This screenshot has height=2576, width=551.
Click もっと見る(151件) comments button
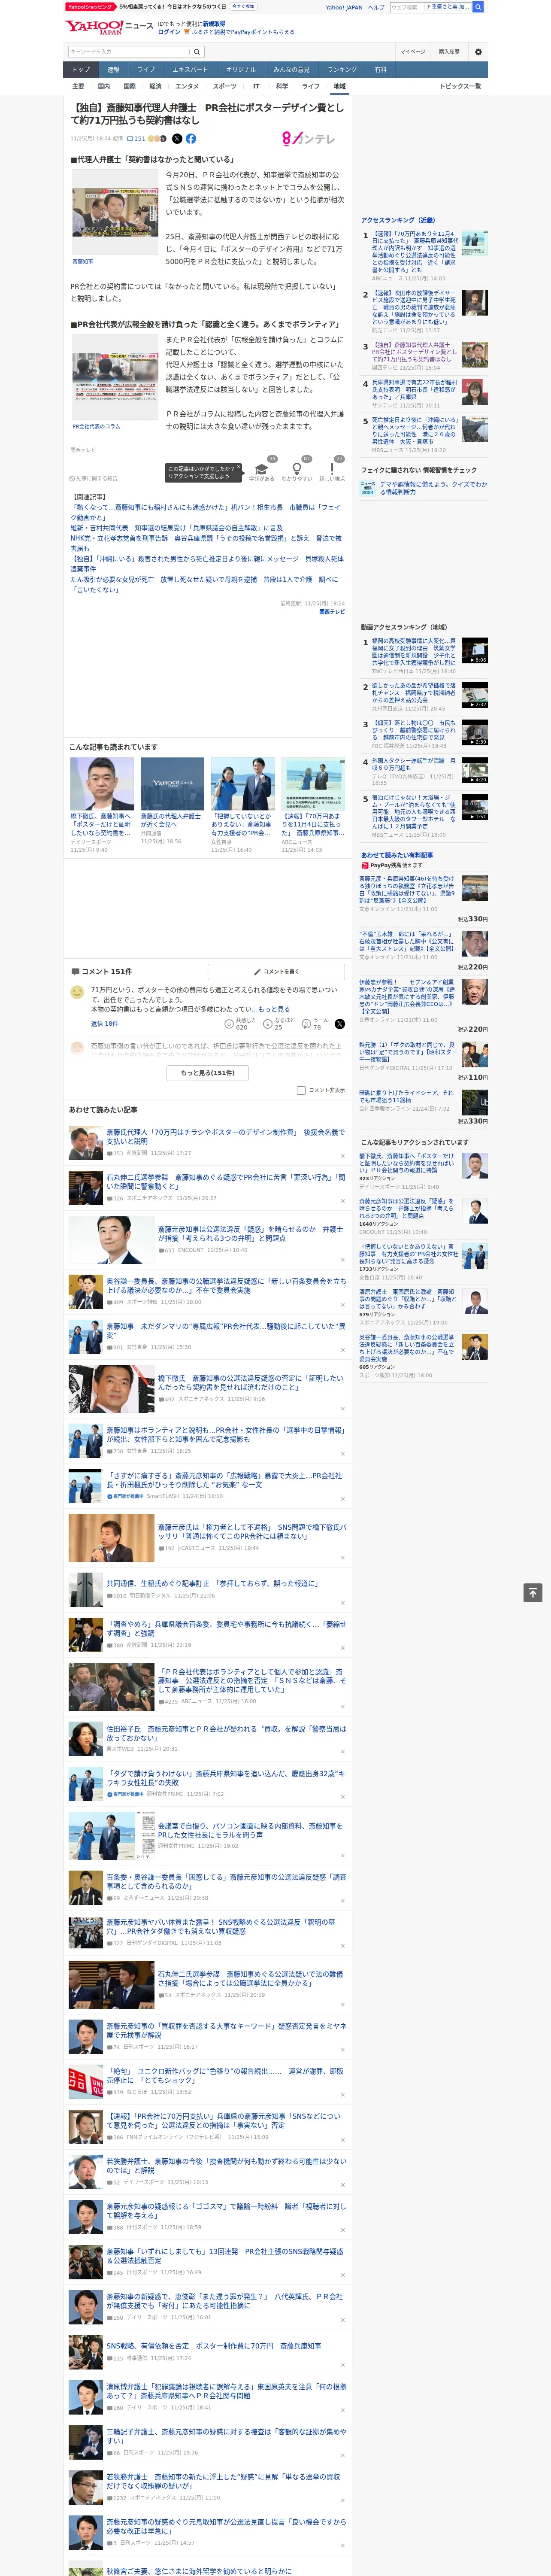[208, 1072]
